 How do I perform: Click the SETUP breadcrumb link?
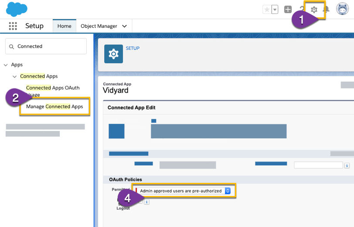[133, 48]
